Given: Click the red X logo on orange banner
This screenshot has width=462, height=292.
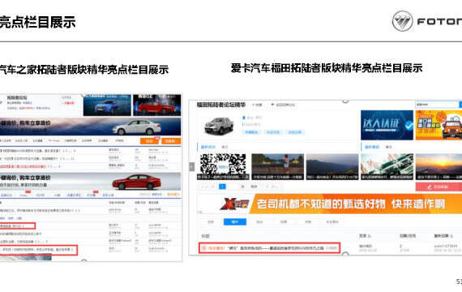Looking at the screenshot, I should [x=235, y=204].
